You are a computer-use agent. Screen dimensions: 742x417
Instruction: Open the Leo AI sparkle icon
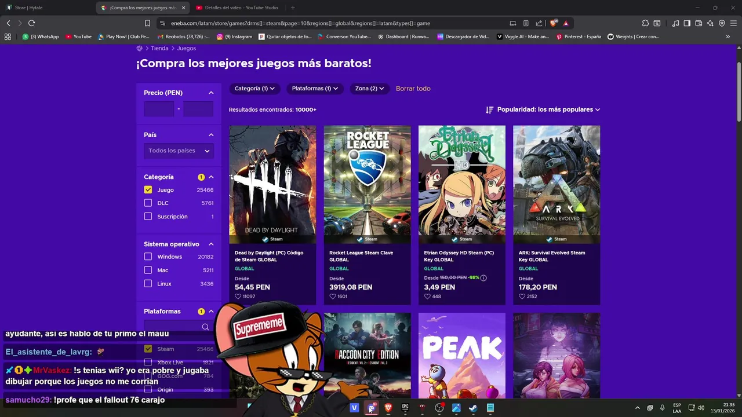click(710, 23)
